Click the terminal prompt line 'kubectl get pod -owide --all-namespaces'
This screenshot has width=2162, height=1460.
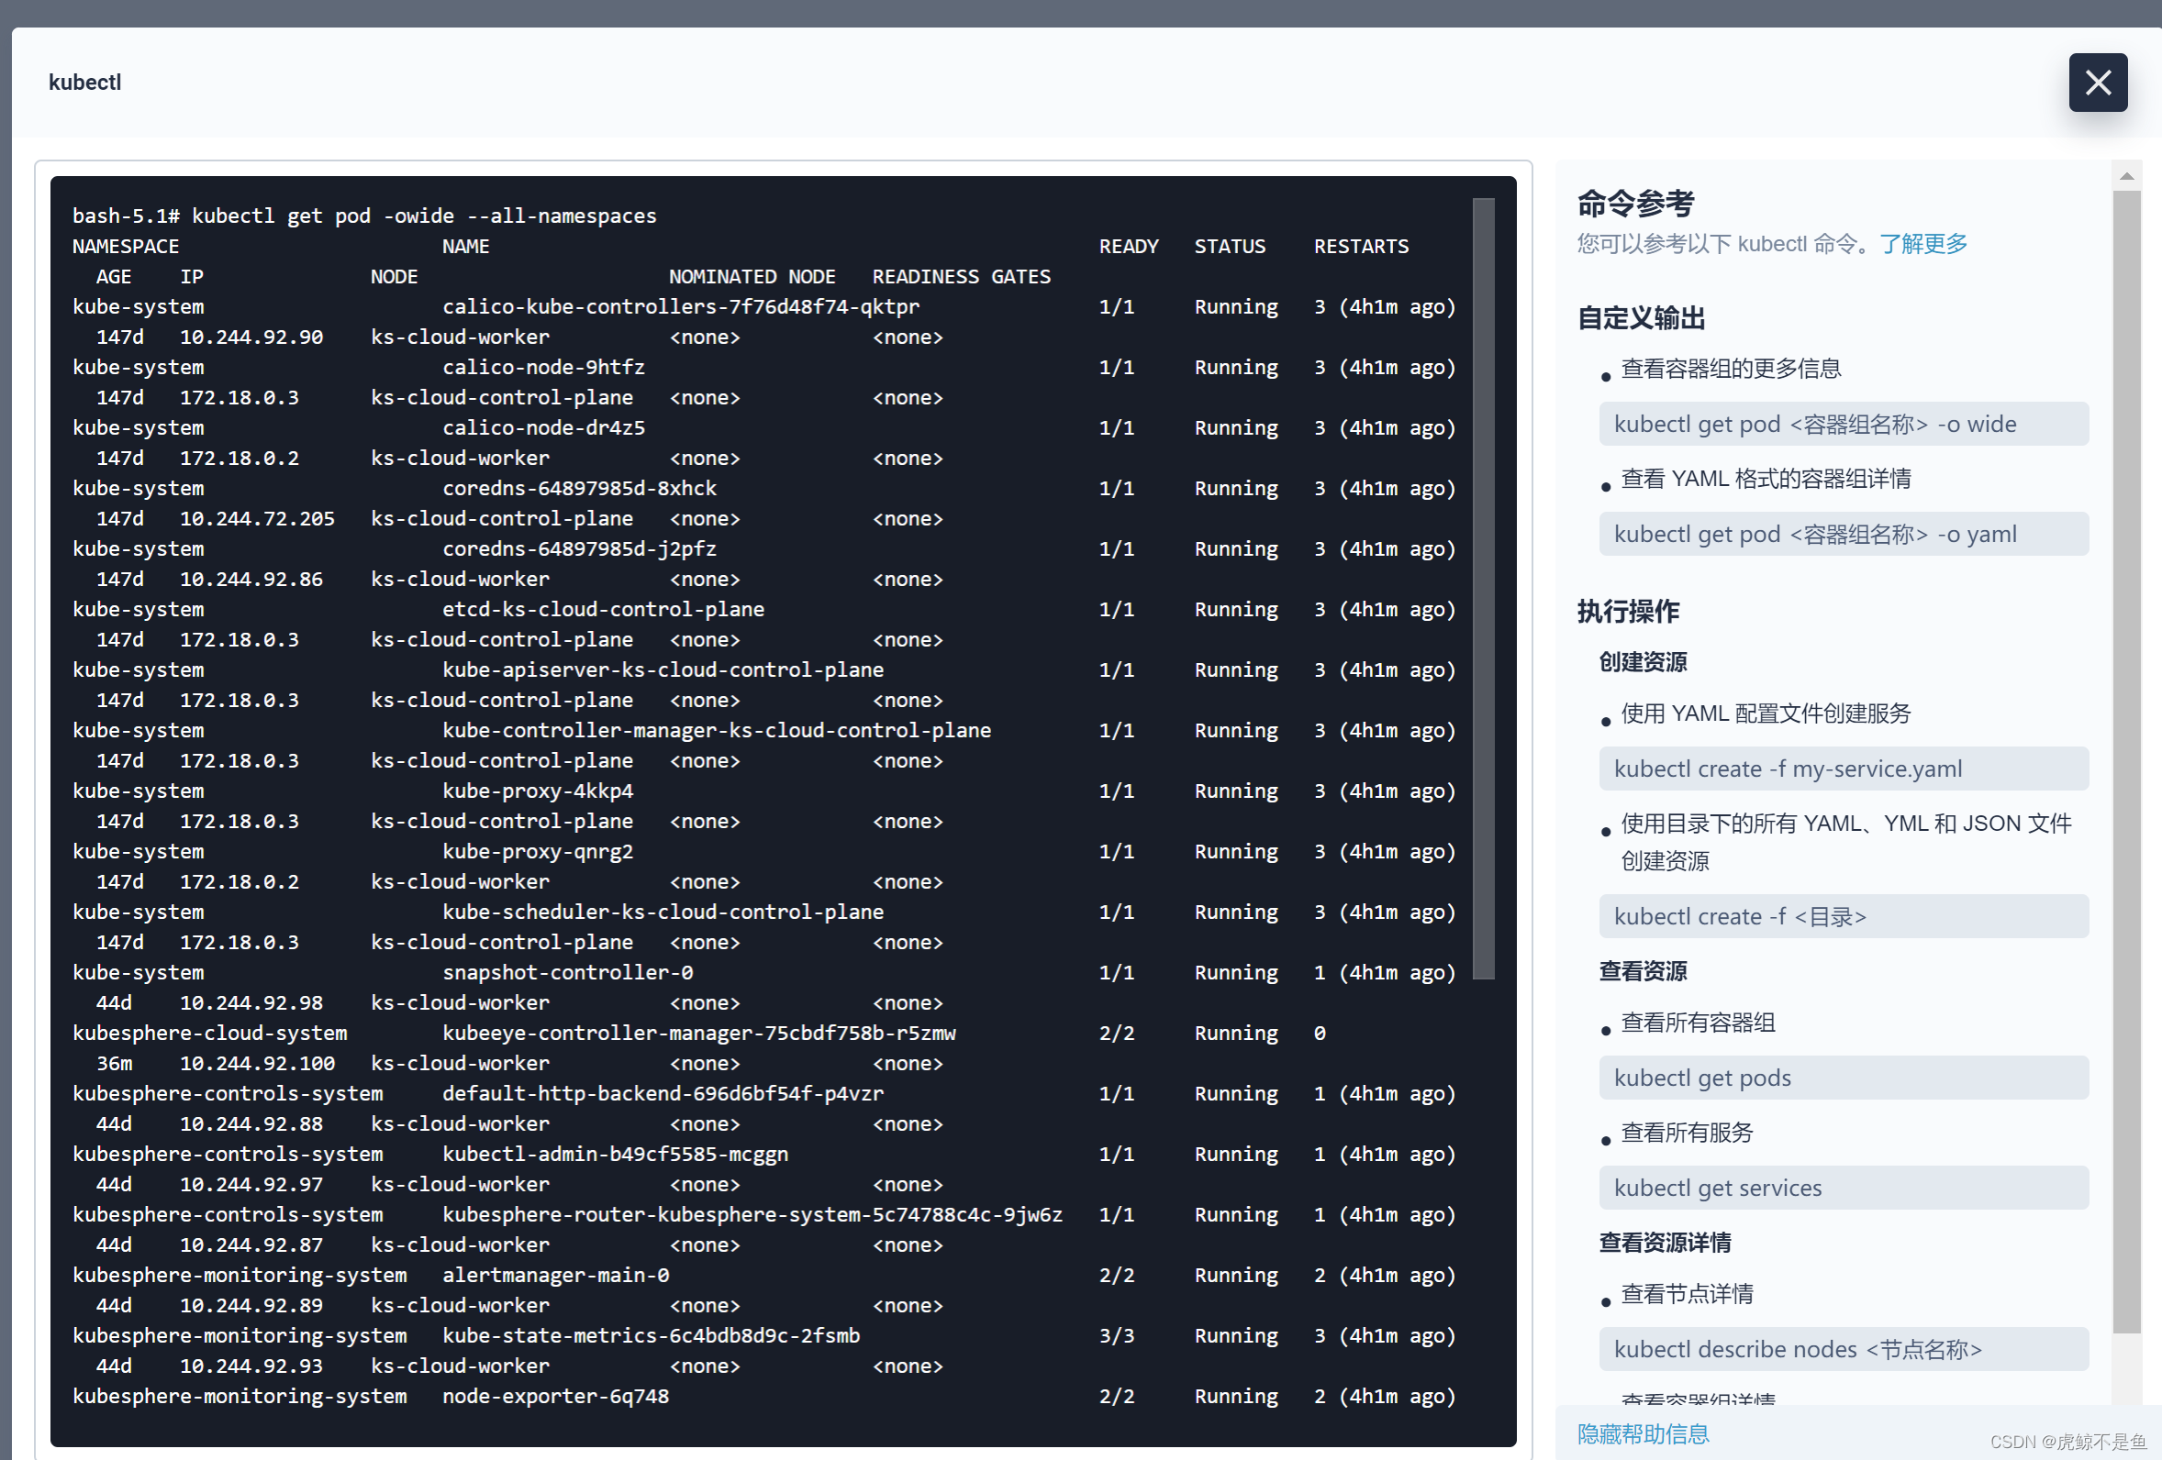pyautogui.click(x=423, y=216)
